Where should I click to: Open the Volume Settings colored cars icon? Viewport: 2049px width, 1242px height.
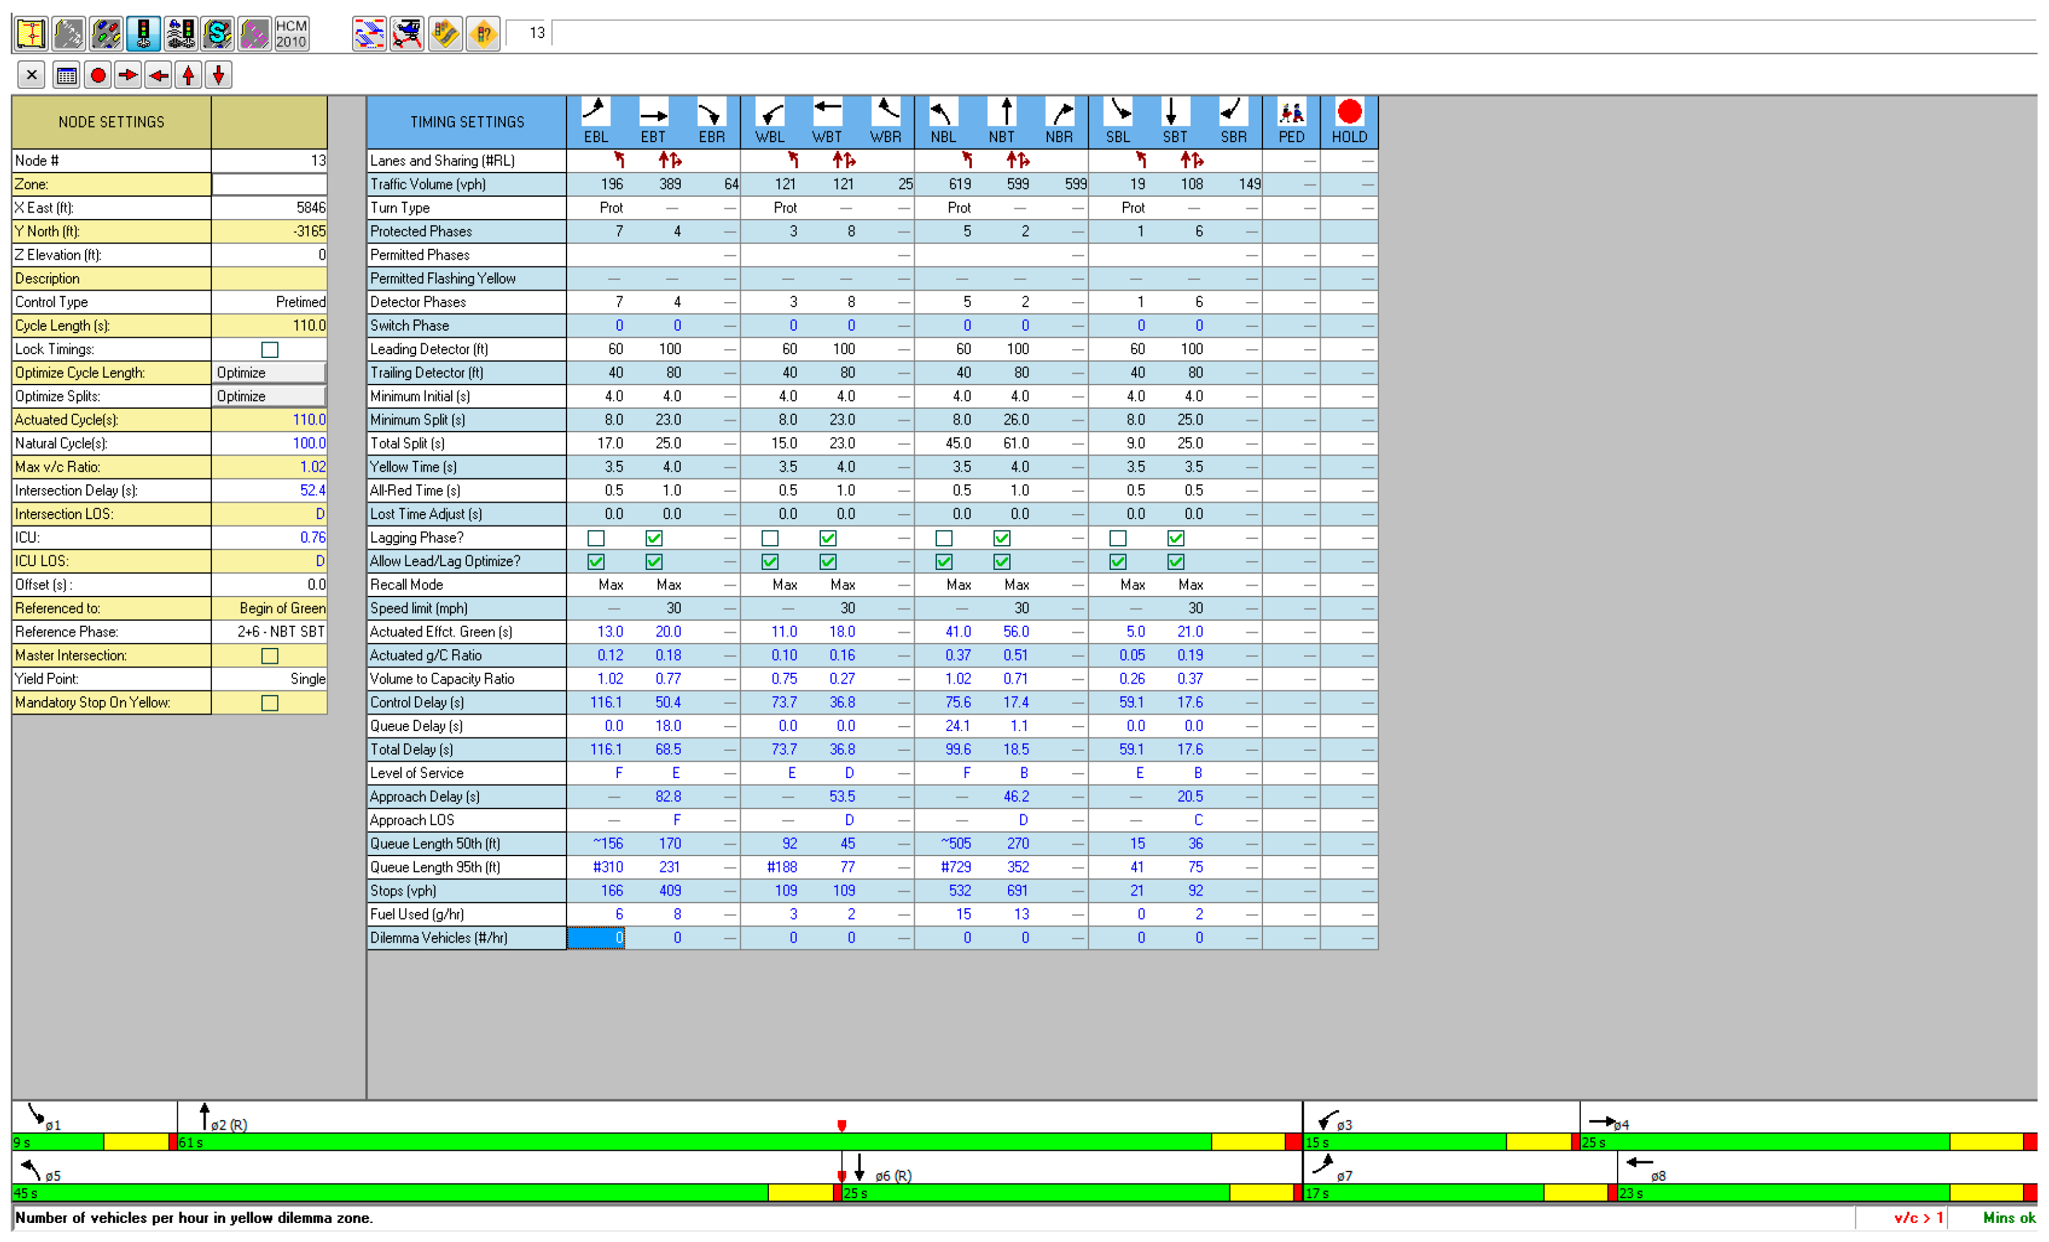[105, 34]
